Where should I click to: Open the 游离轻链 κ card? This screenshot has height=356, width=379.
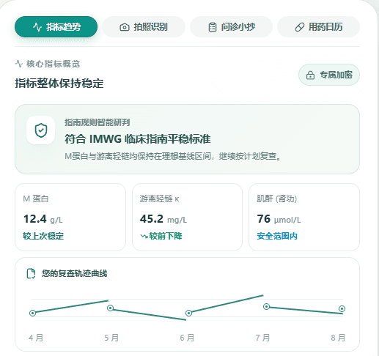coord(187,217)
